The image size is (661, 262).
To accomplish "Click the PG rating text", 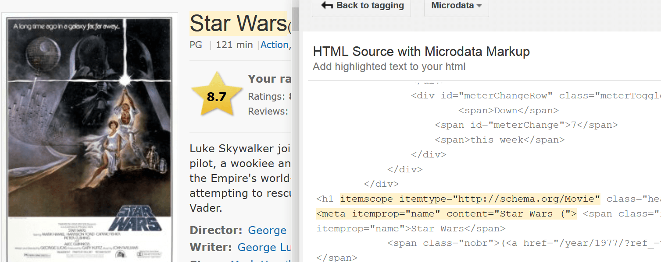I will (x=196, y=45).
